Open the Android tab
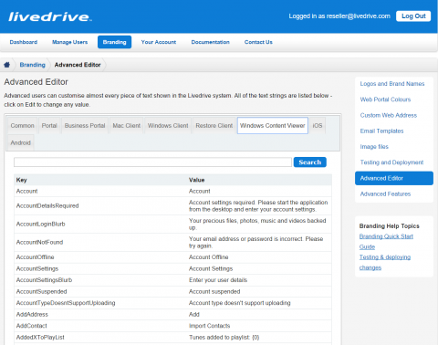This screenshot has height=345, width=438. [20, 142]
